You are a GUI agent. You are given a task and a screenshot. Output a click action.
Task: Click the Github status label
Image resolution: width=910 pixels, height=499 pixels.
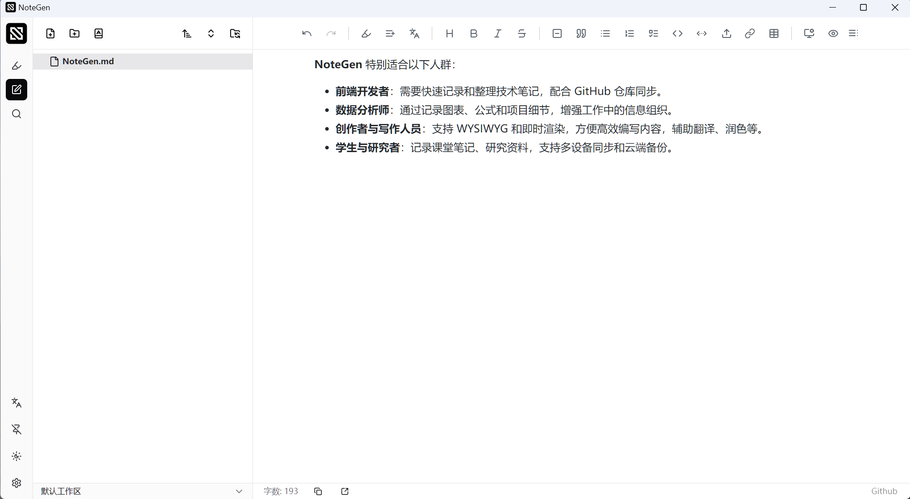click(884, 491)
